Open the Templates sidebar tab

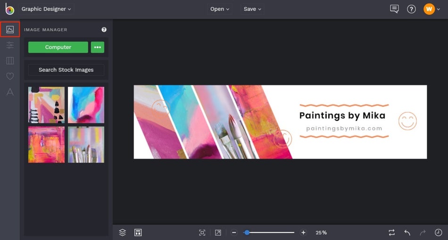10,60
